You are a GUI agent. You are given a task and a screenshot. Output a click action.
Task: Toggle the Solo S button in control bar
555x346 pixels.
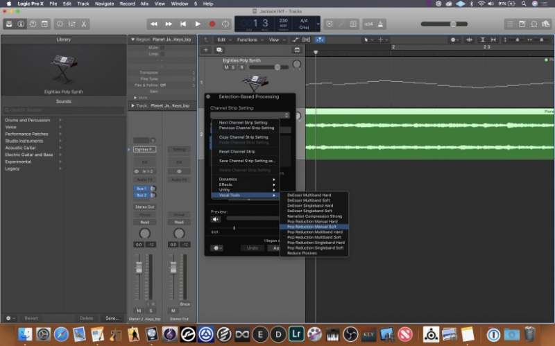353,24
